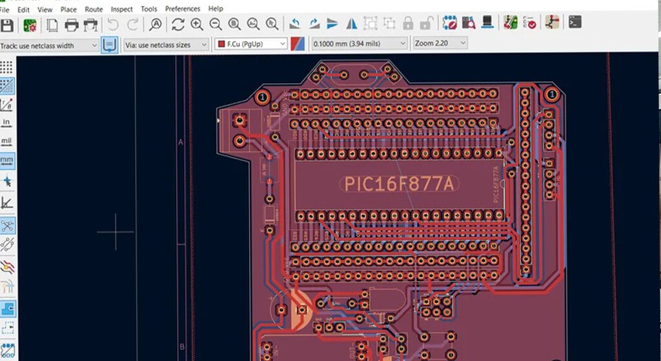Activate zoom to selection tool
The height and width of the screenshot is (361, 661).
tap(272, 24)
